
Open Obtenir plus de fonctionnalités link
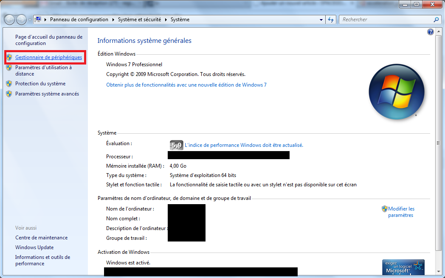[x=186, y=85]
